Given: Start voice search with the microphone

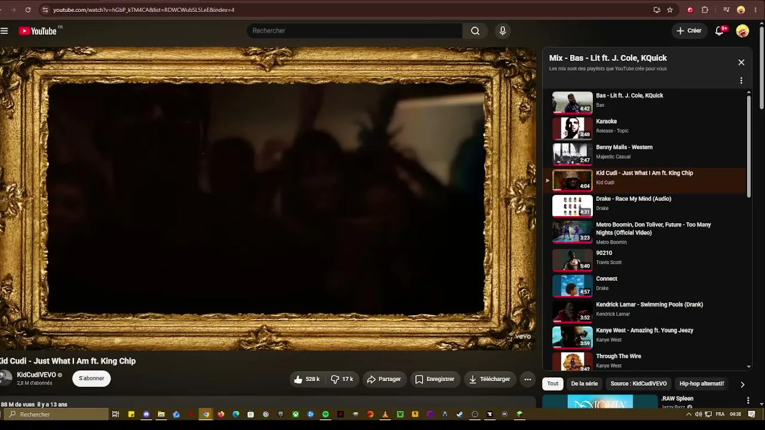Looking at the screenshot, I should tap(503, 31).
